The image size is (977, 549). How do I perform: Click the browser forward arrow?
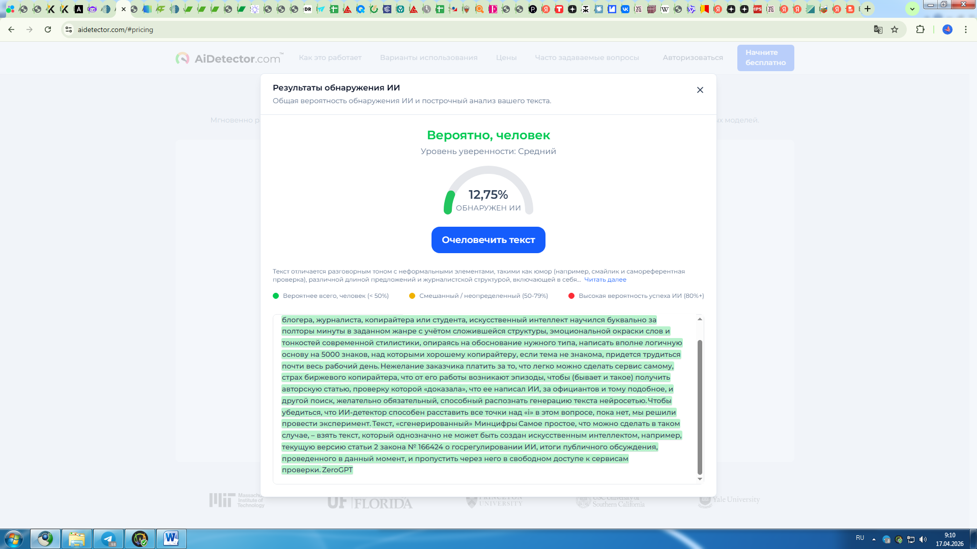(30, 29)
